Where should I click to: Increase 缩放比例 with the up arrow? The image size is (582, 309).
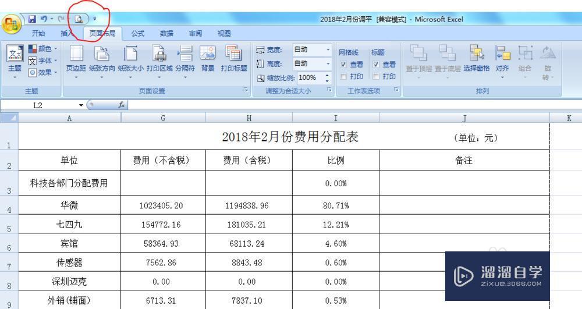pos(327,75)
